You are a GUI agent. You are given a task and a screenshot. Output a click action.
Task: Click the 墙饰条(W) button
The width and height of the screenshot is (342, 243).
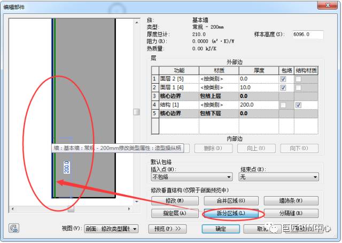[x=291, y=200]
